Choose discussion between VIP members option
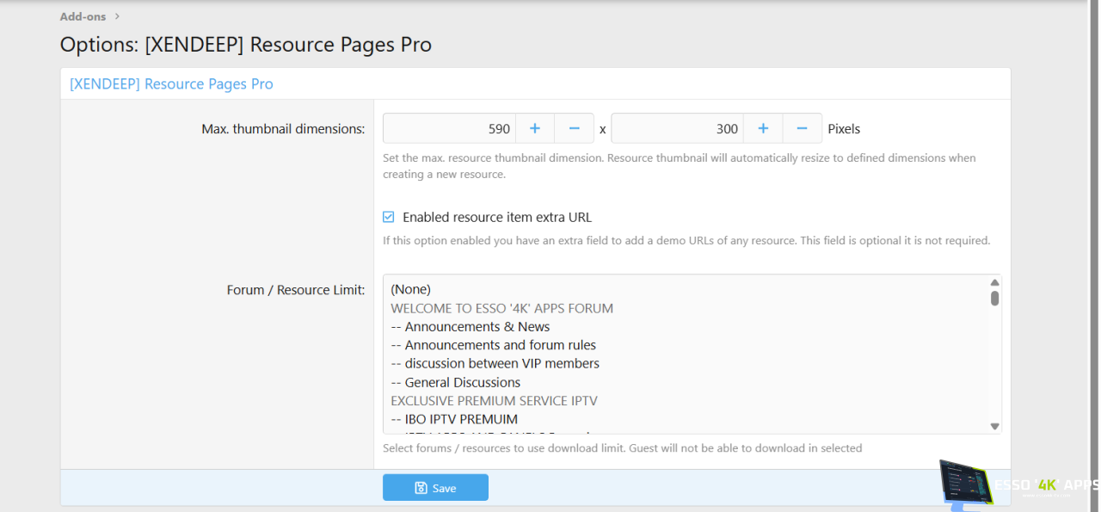 point(495,363)
